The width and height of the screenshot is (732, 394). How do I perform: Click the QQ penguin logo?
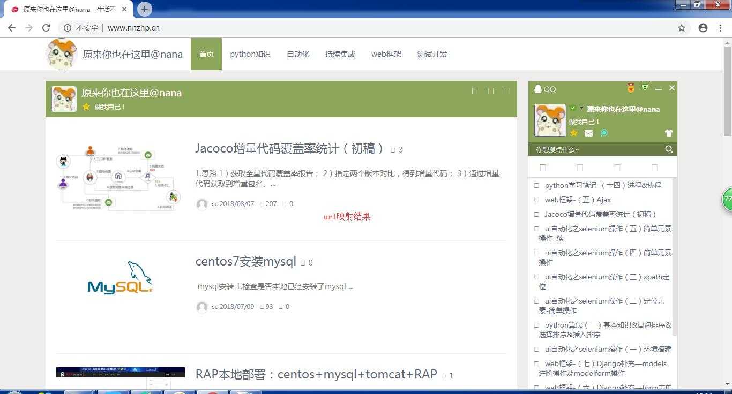click(x=538, y=89)
